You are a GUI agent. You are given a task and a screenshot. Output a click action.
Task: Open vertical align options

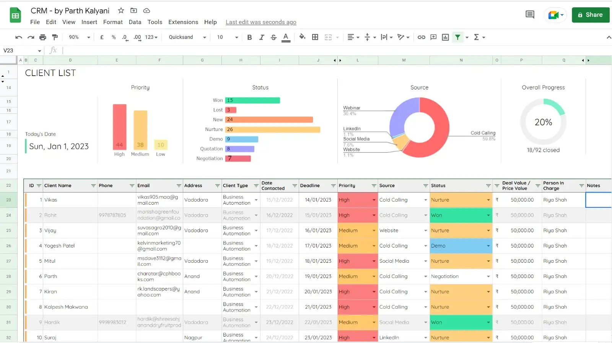[x=370, y=37]
